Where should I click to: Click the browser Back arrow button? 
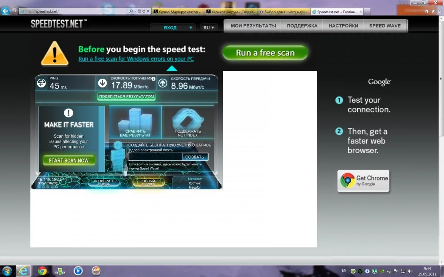pyautogui.click(x=5, y=11)
